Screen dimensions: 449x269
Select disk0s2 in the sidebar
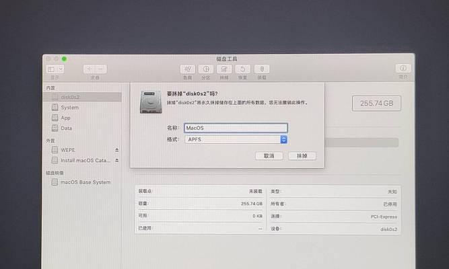tap(82, 97)
